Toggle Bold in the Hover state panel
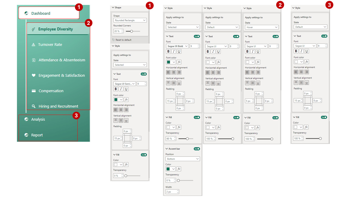The image size is (350, 197). click(247, 51)
